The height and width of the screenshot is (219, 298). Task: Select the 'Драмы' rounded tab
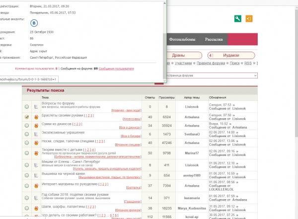[x=184, y=55]
